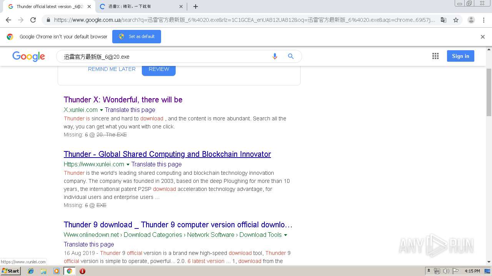The height and width of the screenshot is (276, 492).
Task: Reload the current page
Action: pos(33,20)
